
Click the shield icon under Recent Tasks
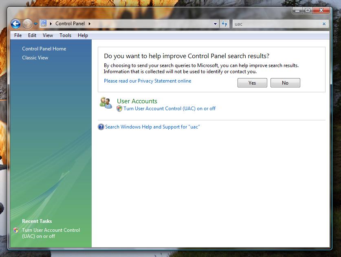(16, 230)
